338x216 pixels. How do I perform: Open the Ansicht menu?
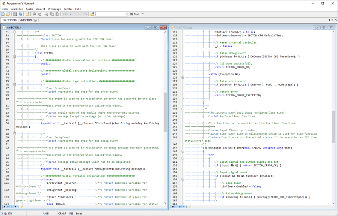[x=41, y=9]
